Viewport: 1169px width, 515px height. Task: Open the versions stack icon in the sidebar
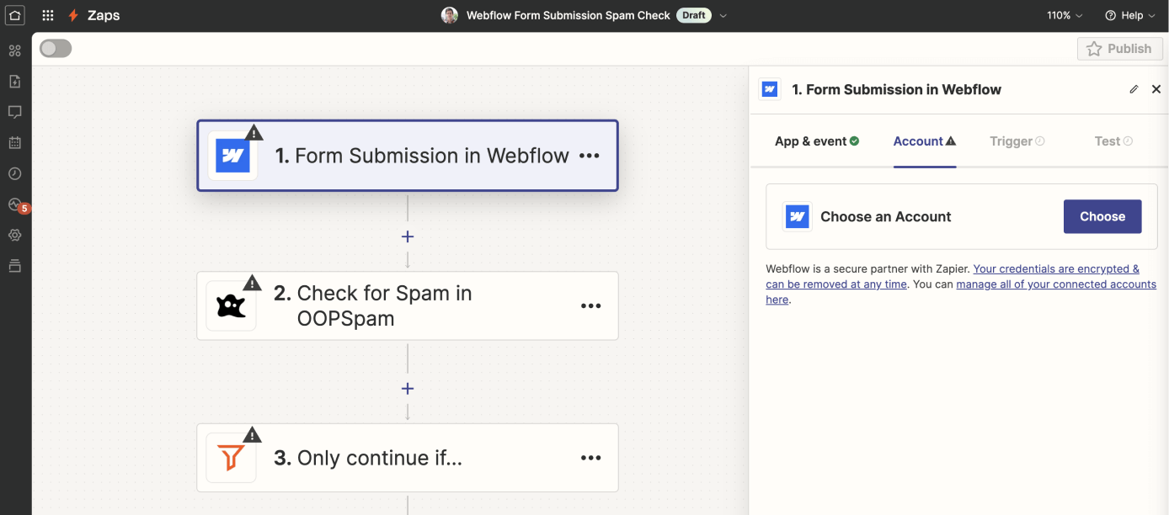[x=15, y=266]
